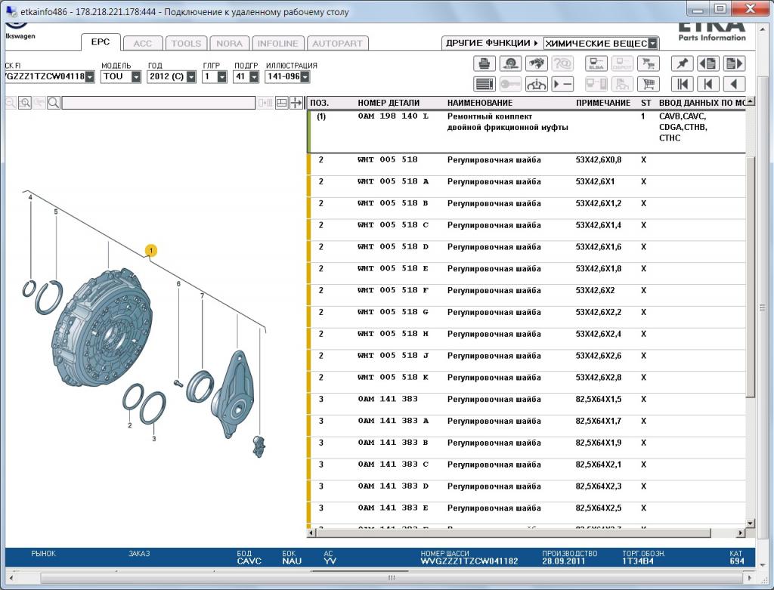Click the НАИМЕНОВАНИЕ column header
The image size is (774, 590).
[x=480, y=103]
